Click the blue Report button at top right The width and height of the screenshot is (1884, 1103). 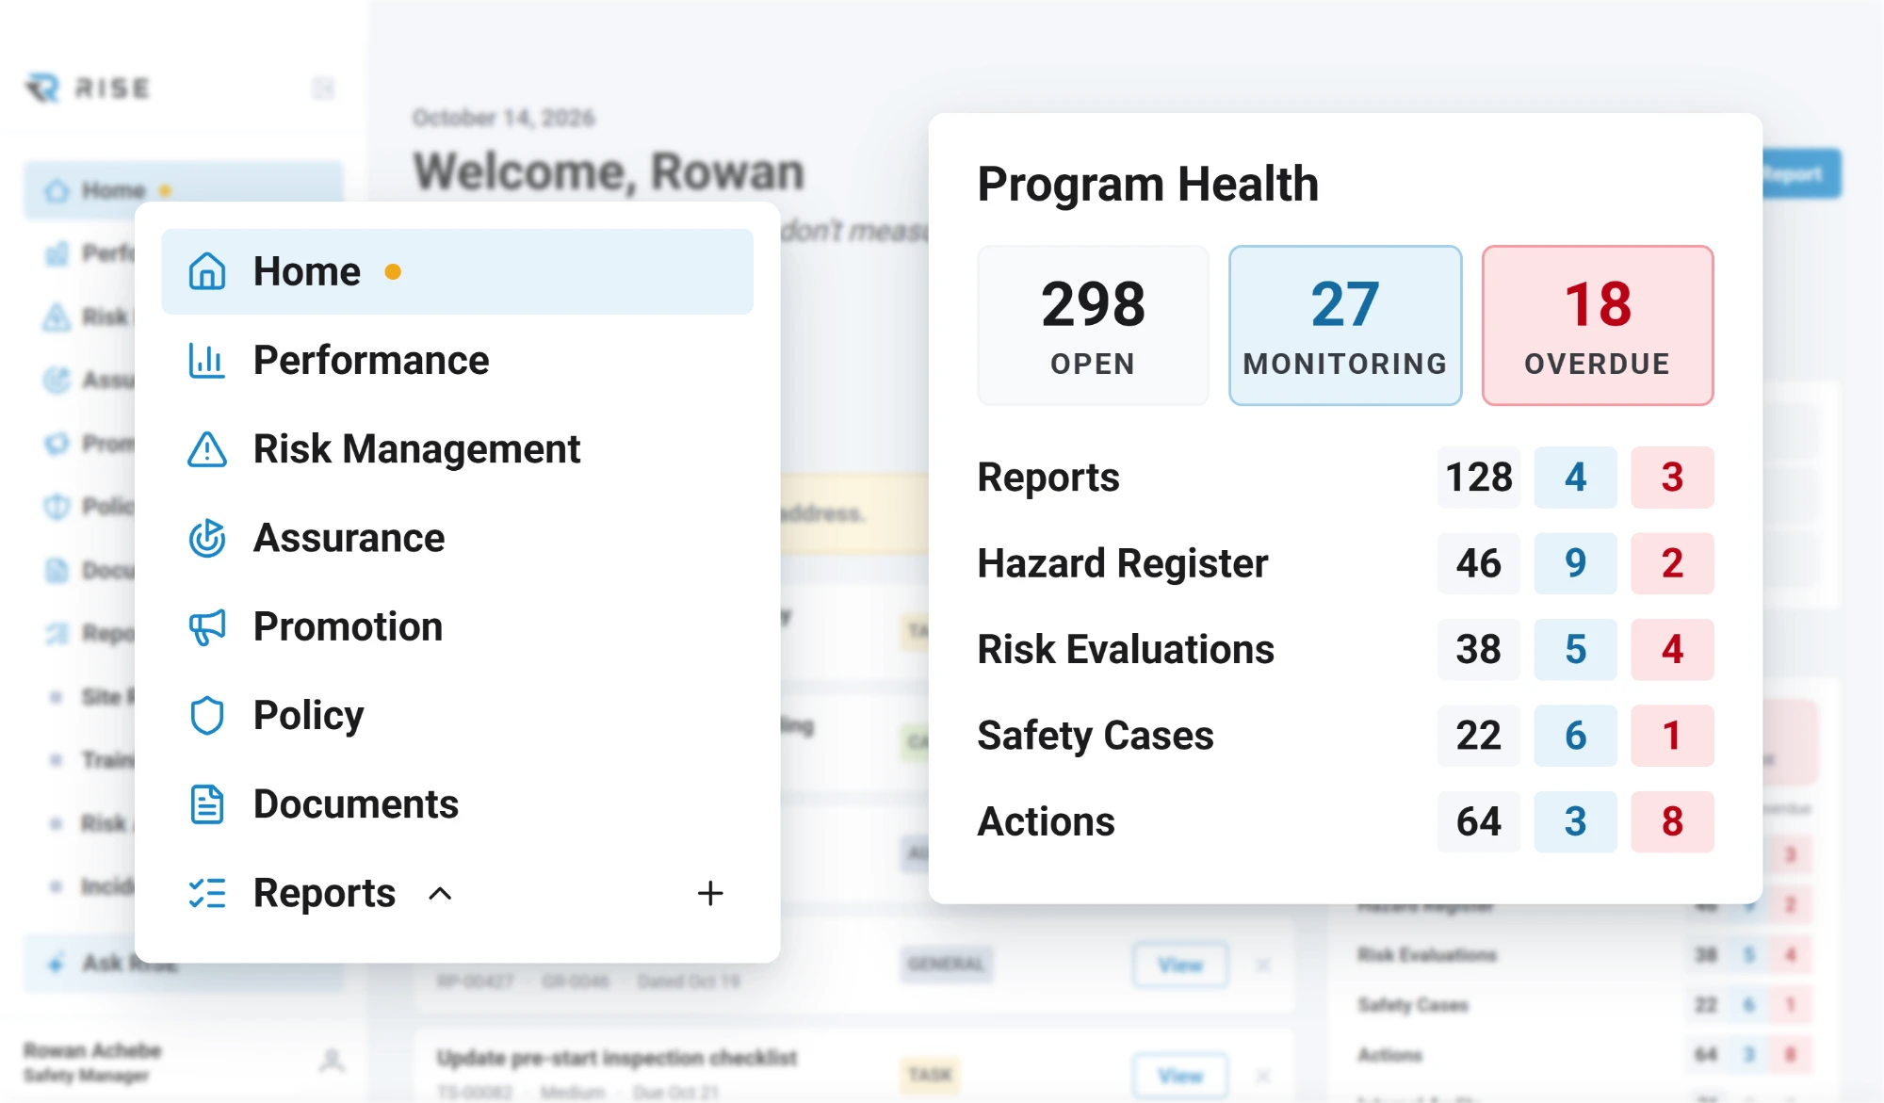pyautogui.click(x=1799, y=174)
